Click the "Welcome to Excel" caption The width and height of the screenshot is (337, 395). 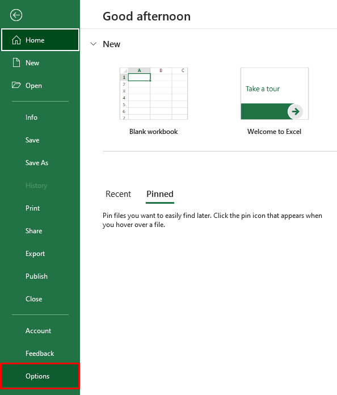point(274,132)
